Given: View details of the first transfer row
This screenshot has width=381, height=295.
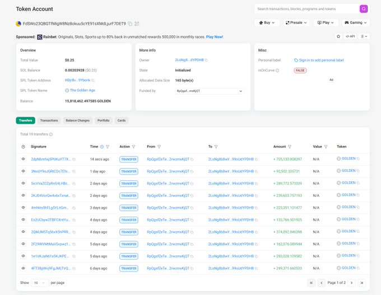Looking at the screenshot, I should (x=23, y=159).
